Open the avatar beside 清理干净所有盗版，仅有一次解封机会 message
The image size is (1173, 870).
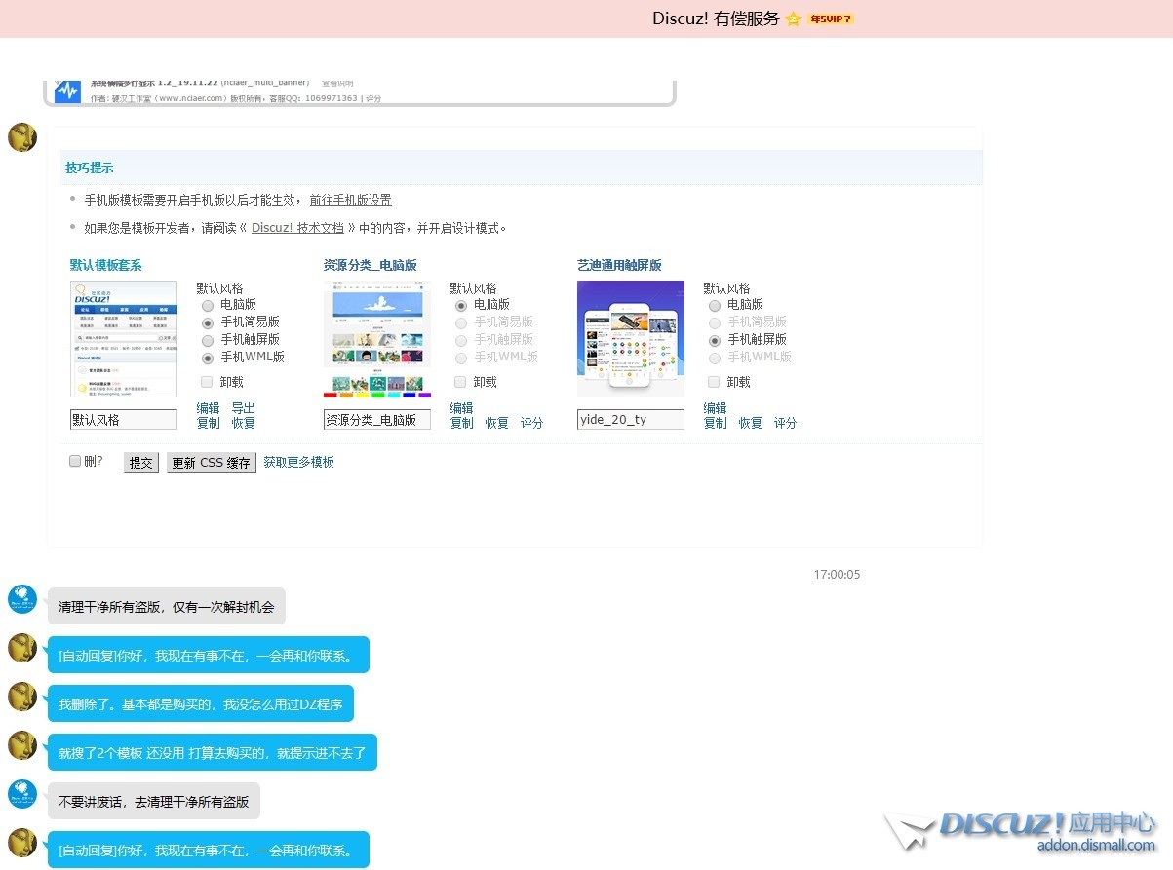pos(22,600)
